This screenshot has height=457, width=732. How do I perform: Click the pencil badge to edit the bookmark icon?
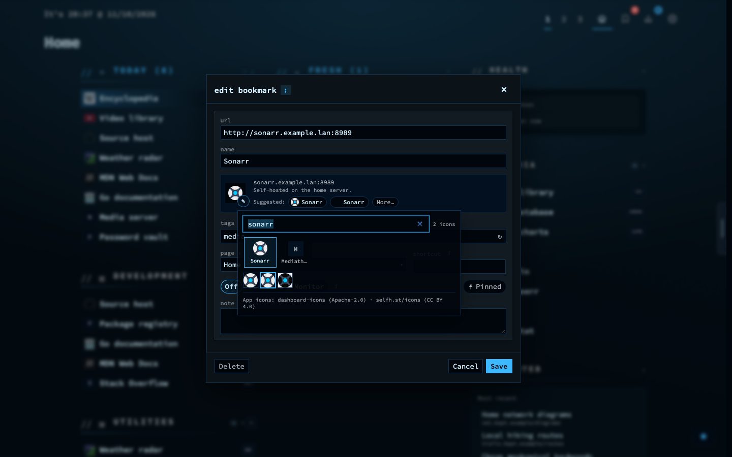pyautogui.click(x=243, y=201)
